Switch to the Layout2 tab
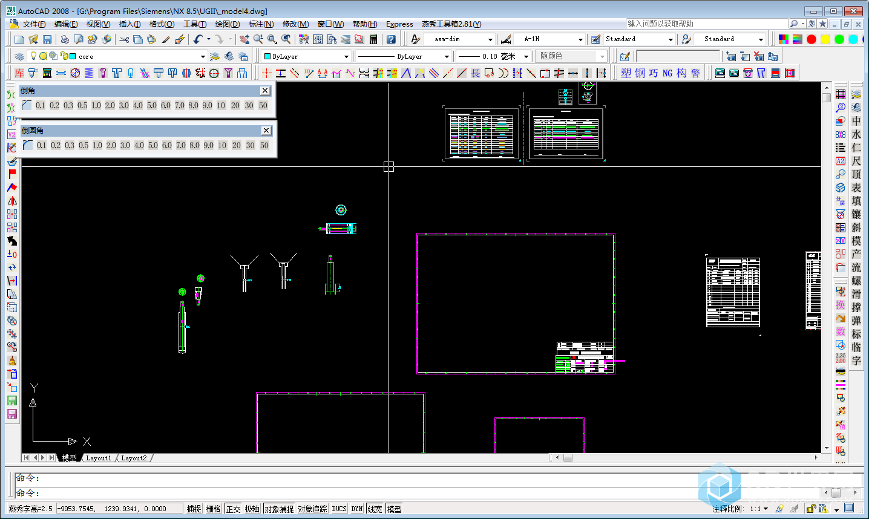This screenshot has width=869, height=519. (x=134, y=458)
